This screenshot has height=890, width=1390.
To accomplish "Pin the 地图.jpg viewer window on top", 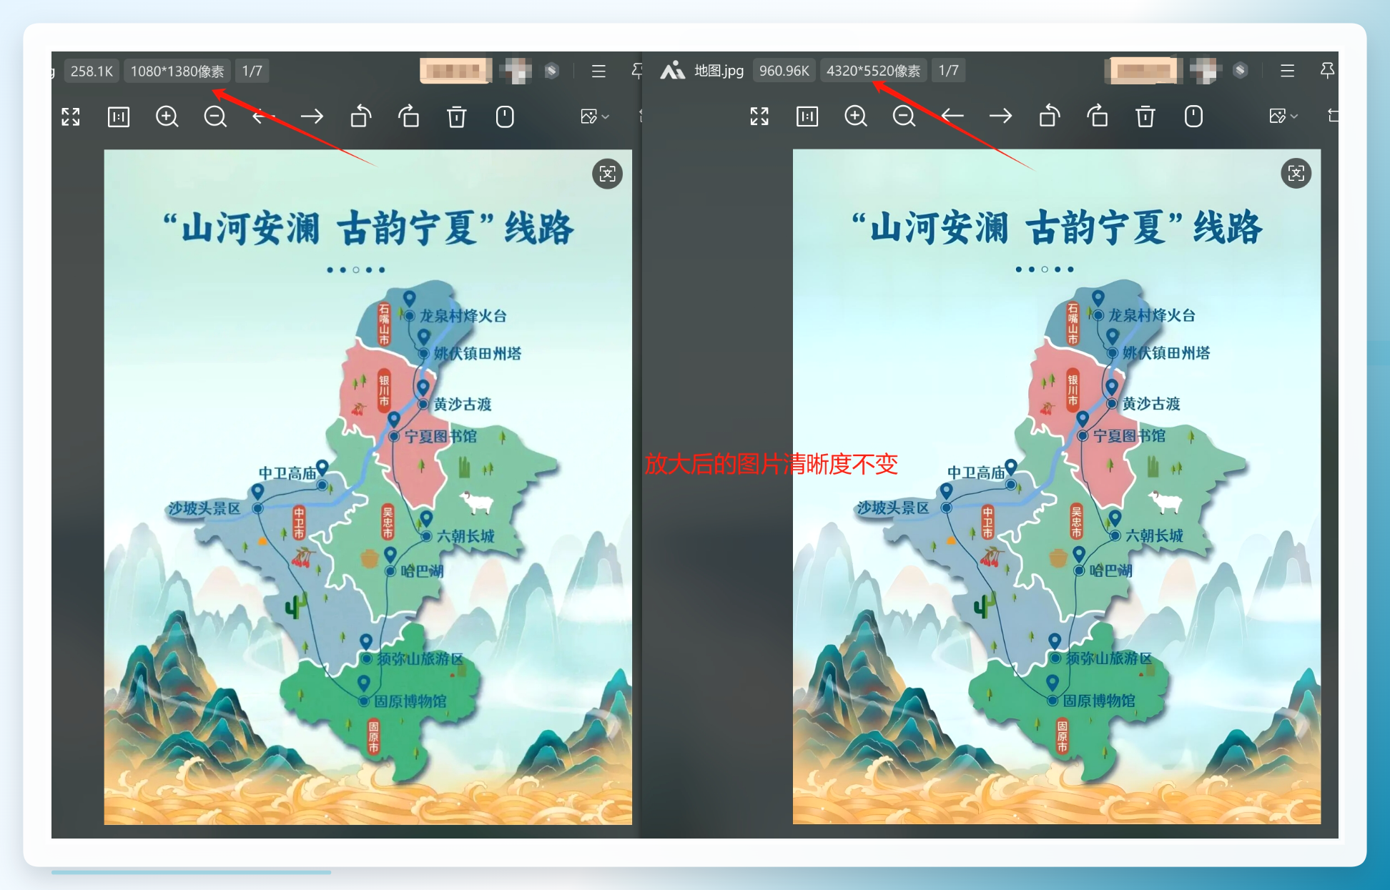I will pyautogui.click(x=1327, y=70).
